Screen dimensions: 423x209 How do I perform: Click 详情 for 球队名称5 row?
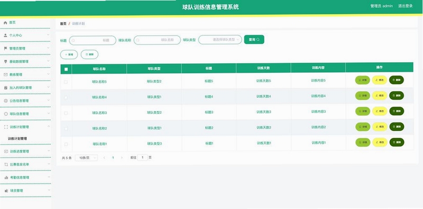tap(363, 80)
